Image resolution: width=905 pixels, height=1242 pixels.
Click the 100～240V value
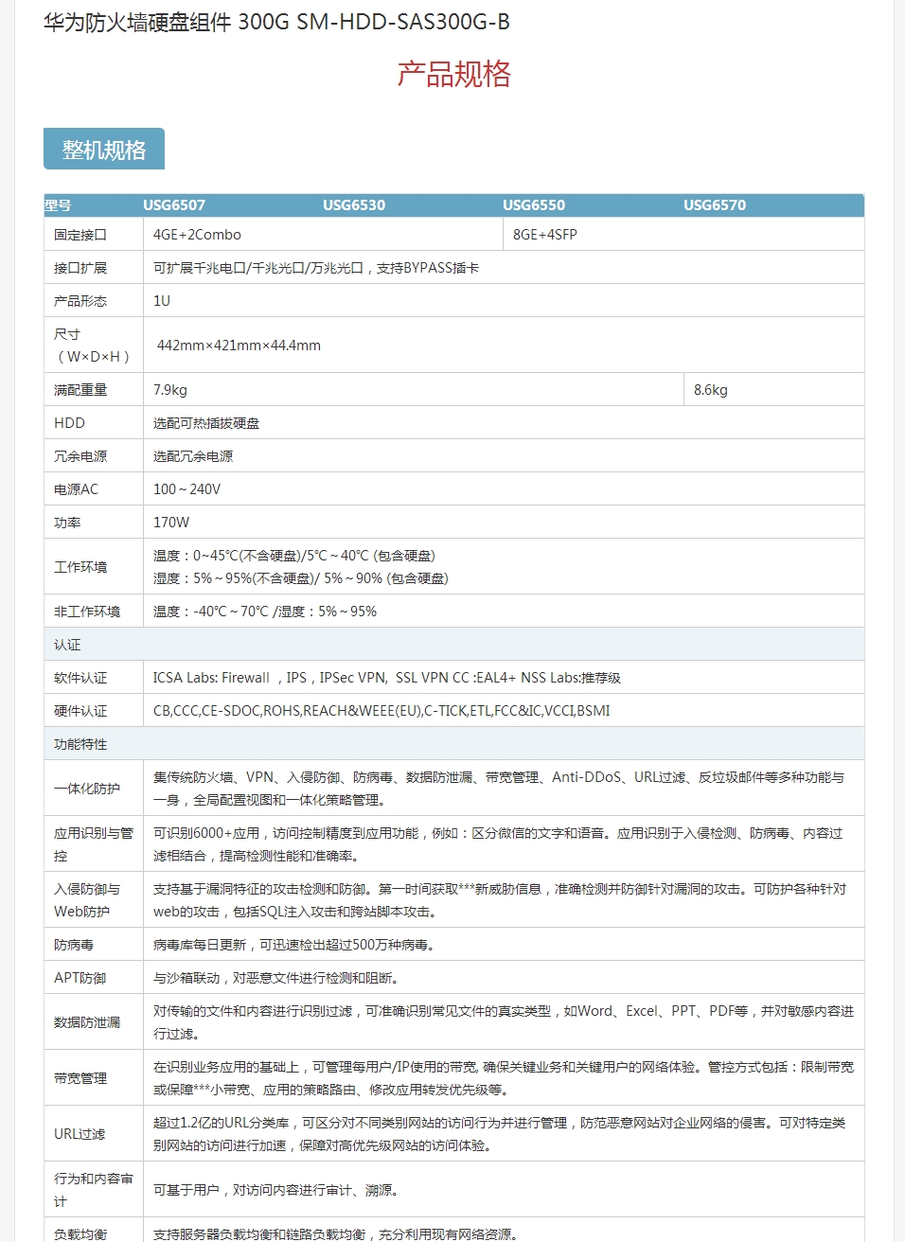tap(186, 489)
